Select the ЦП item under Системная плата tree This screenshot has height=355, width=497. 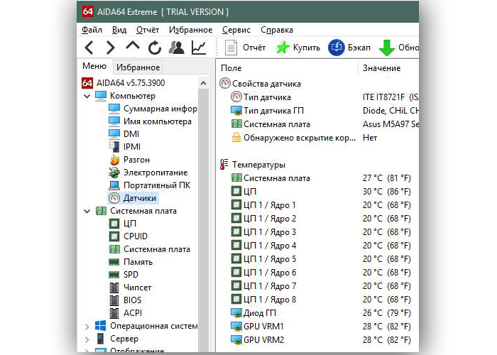130,224
